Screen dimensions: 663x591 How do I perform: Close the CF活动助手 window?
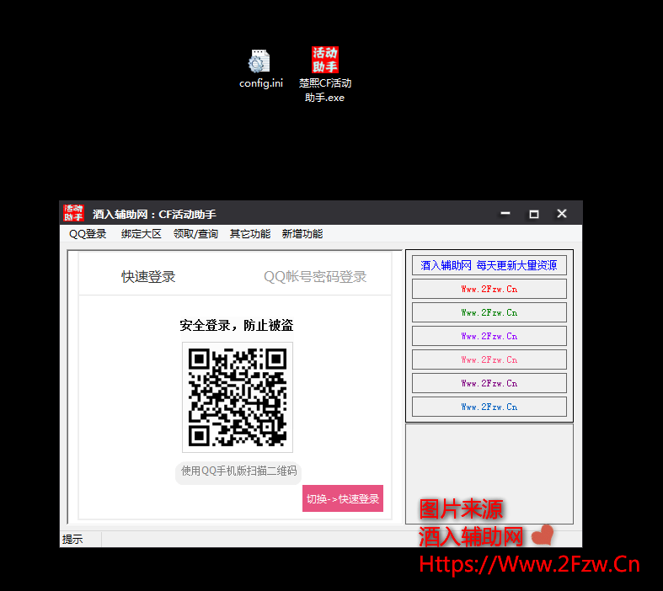tap(562, 213)
